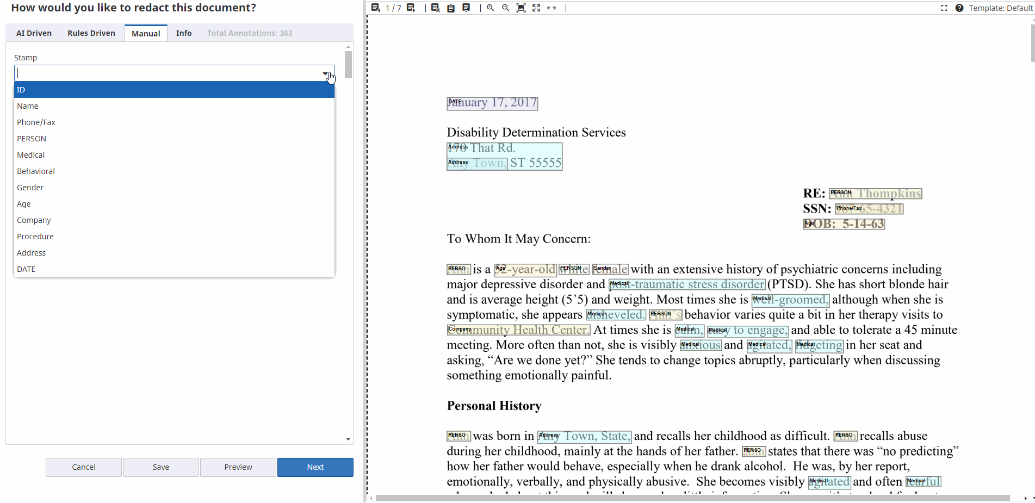Click the delete annotations icon with X
1035x503 pixels.
click(x=435, y=8)
